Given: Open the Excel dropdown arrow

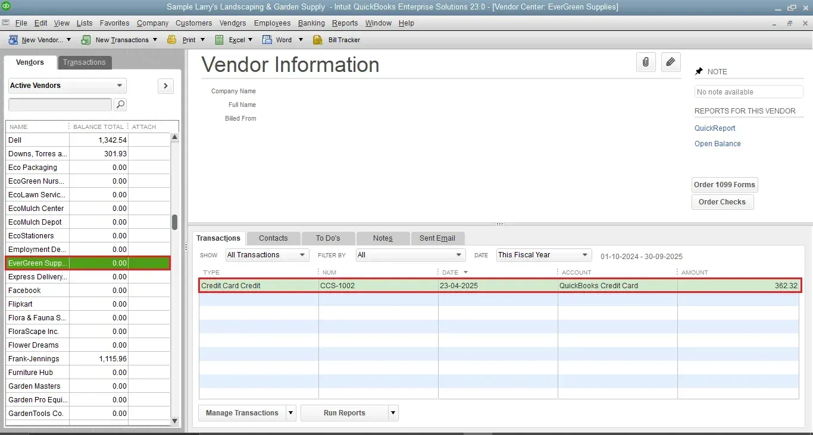Looking at the screenshot, I should 250,40.
